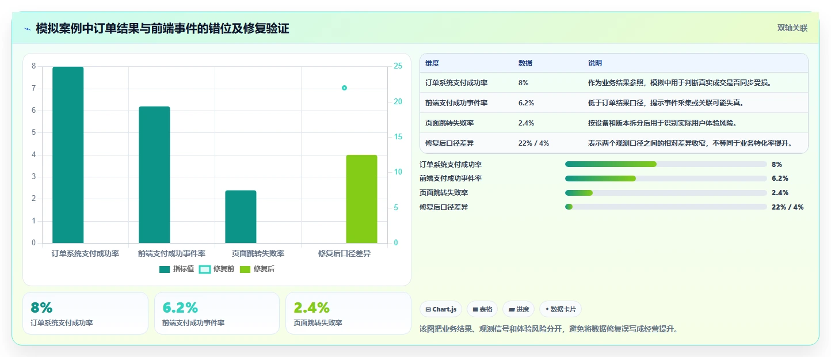Click the 8% table data cell

point(523,83)
